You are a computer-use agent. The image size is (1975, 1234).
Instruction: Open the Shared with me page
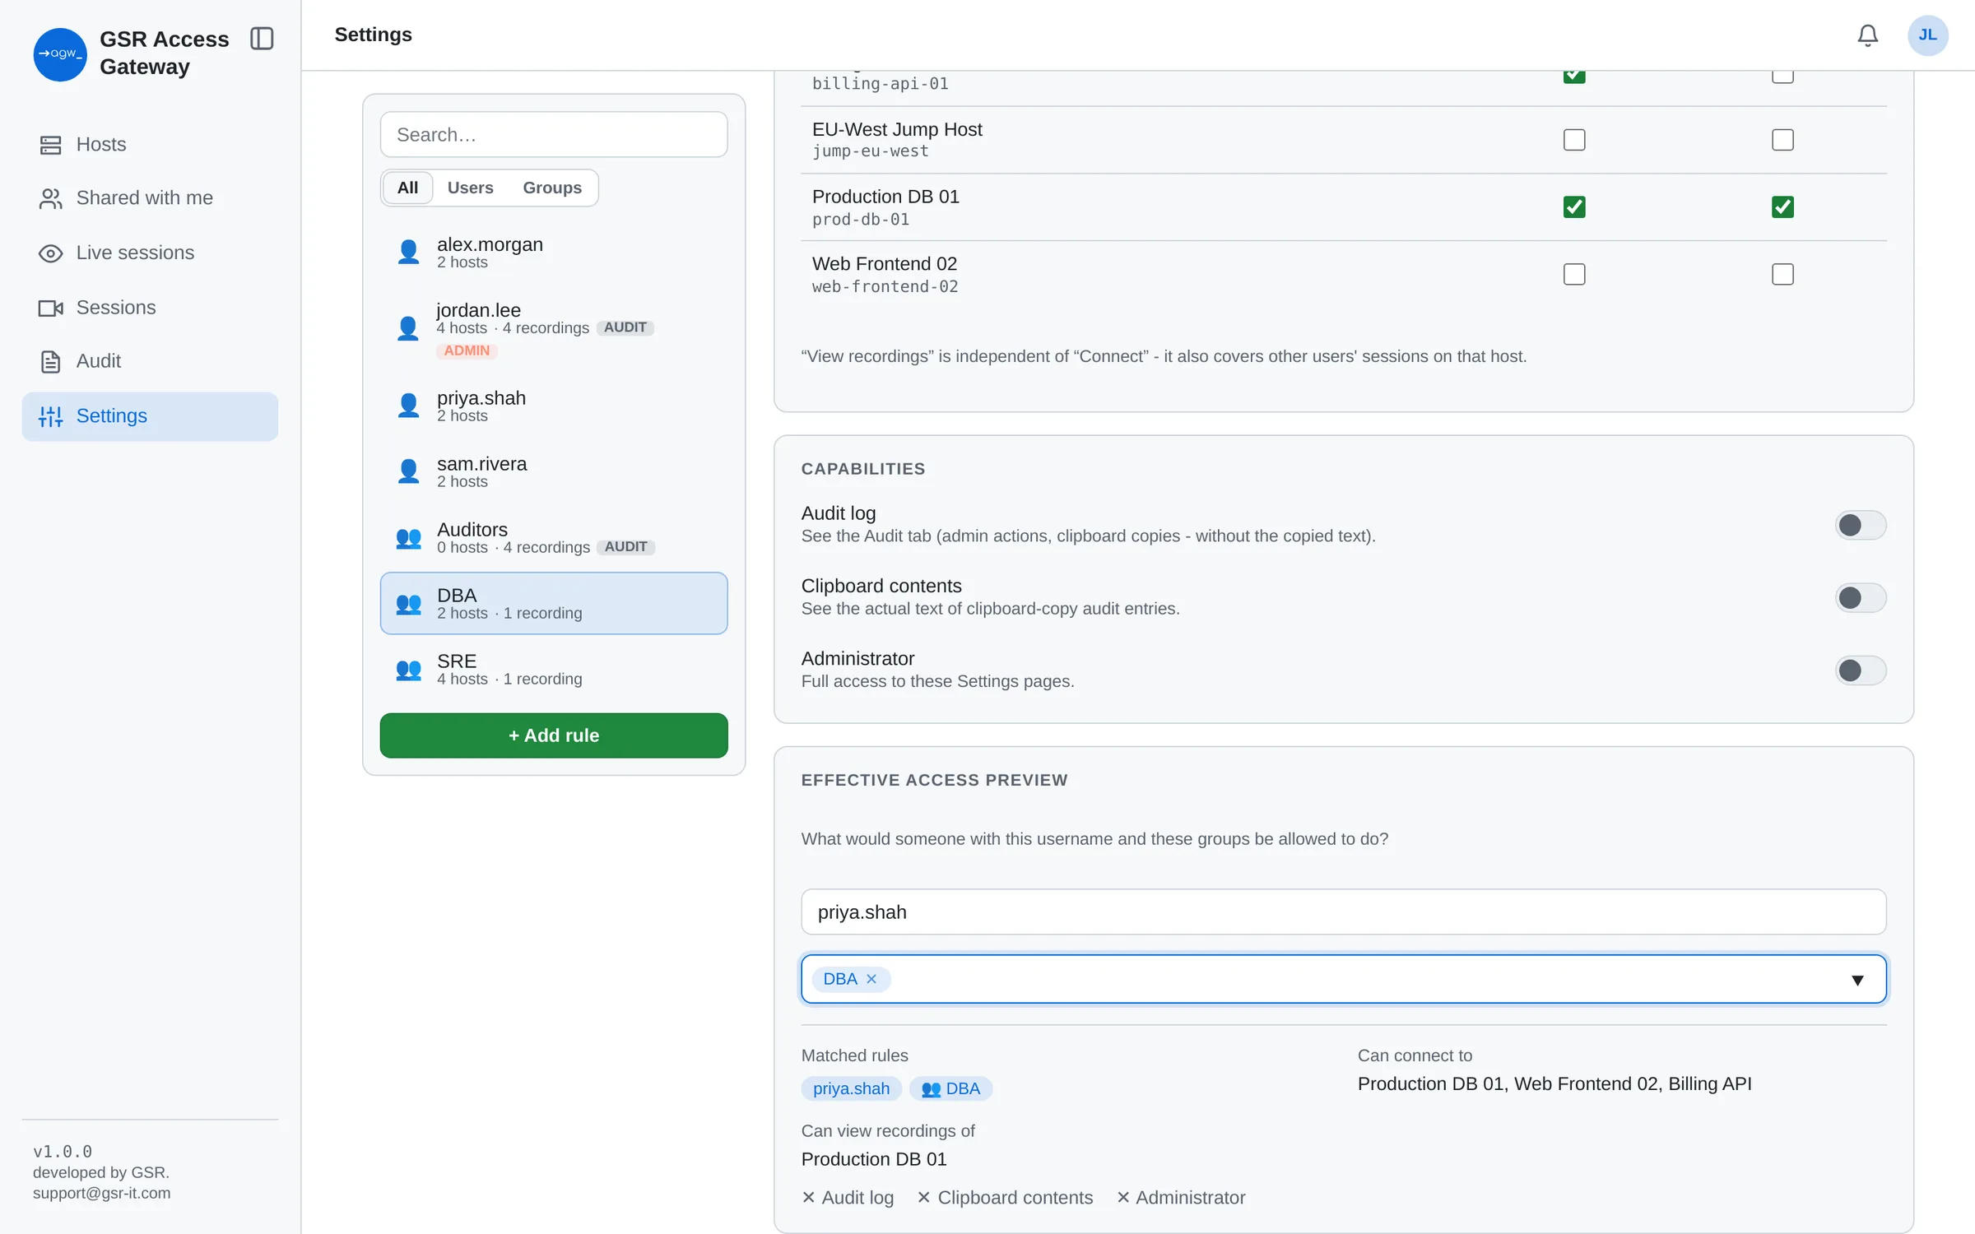coord(150,198)
